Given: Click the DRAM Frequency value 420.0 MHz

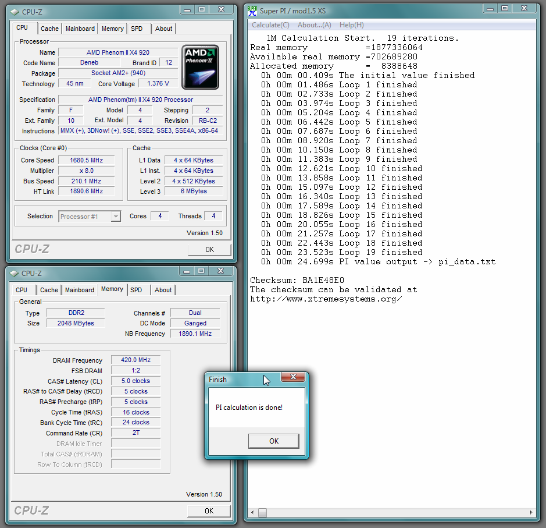Looking at the screenshot, I should click(x=136, y=360).
